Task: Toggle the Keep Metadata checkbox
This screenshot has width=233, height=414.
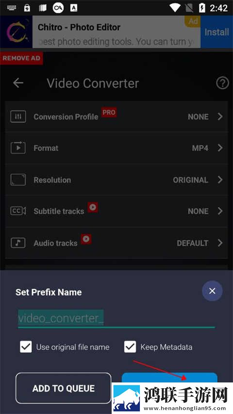Action: click(x=130, y=347)
